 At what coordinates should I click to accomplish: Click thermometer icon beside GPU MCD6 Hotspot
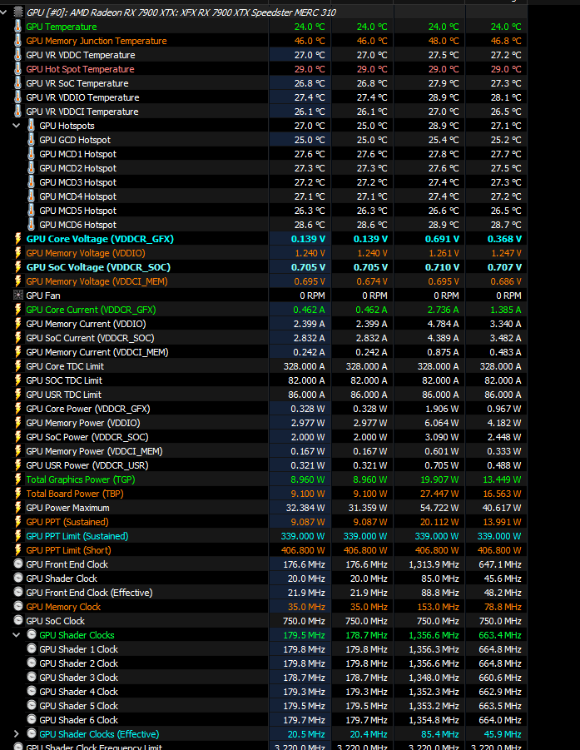tap(31, 224)
